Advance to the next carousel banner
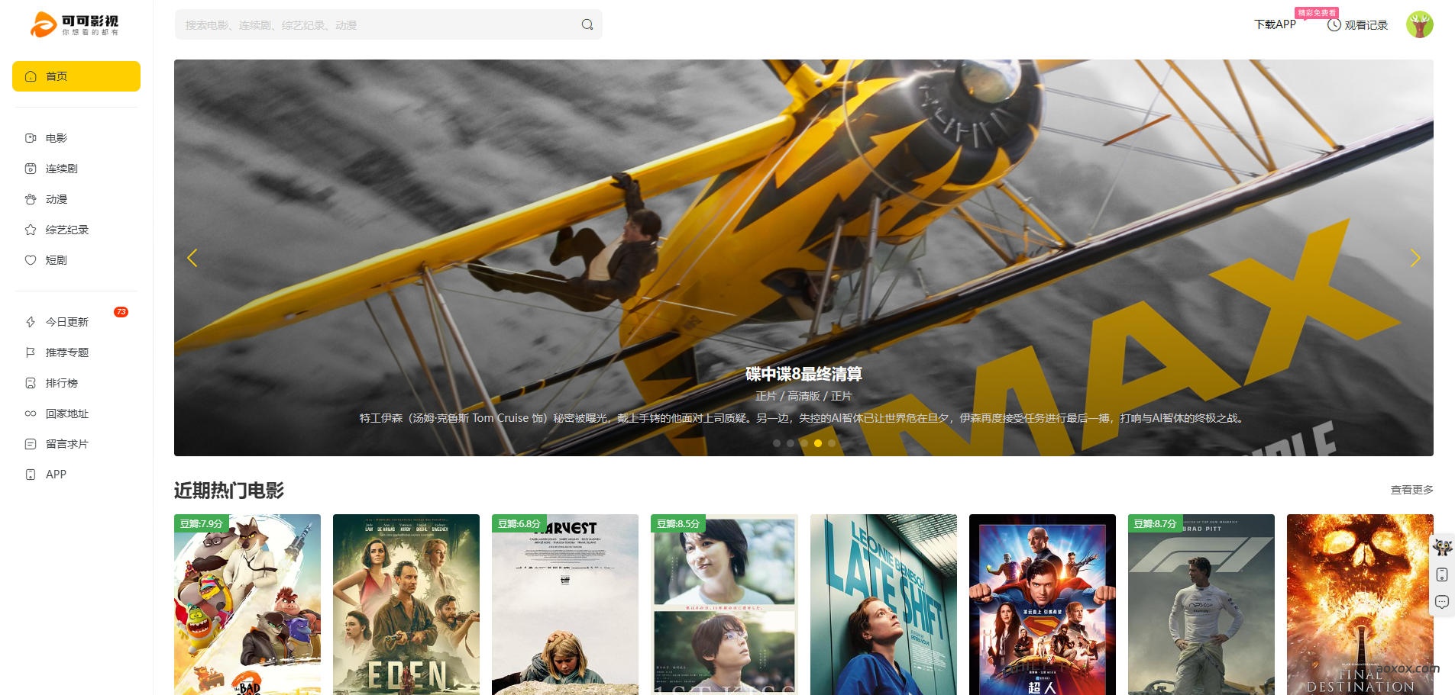Screen dimensions: 1455x695 point(1415,258)
